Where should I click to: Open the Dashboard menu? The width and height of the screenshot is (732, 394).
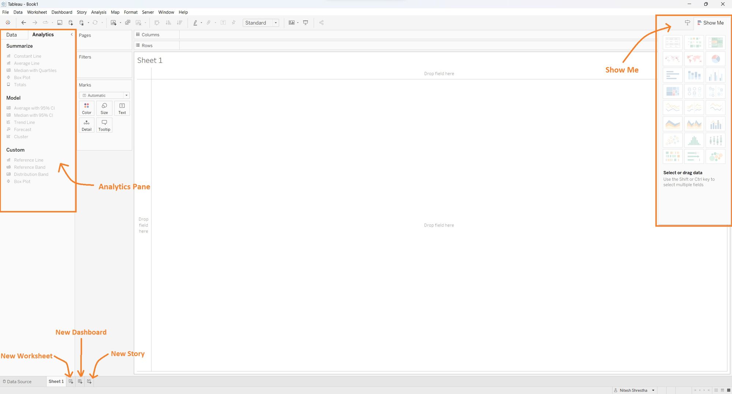point(62,12)
